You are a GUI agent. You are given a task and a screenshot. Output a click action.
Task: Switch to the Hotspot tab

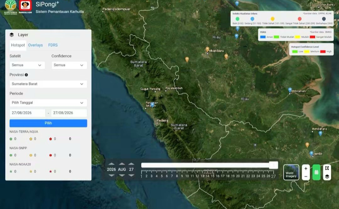[x=18, y=45]
